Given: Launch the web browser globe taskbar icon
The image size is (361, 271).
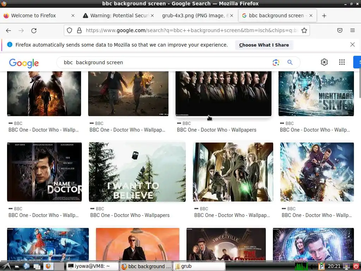Looking at the screenshot, I should (x=26, y=266).
